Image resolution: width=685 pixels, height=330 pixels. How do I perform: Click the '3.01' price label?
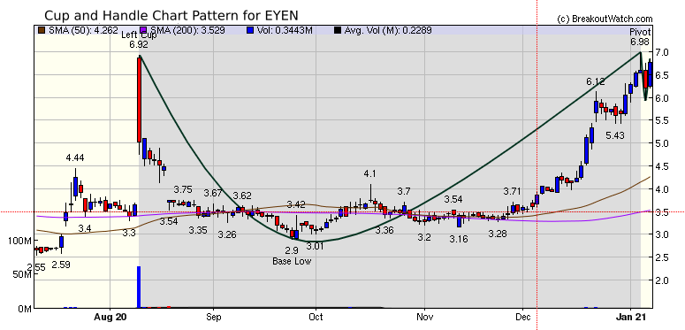(x=315, y=246)
